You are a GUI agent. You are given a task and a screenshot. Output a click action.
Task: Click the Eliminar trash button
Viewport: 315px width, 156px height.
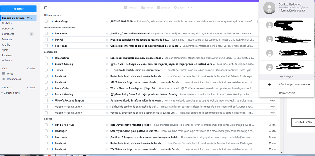point(163,8)
